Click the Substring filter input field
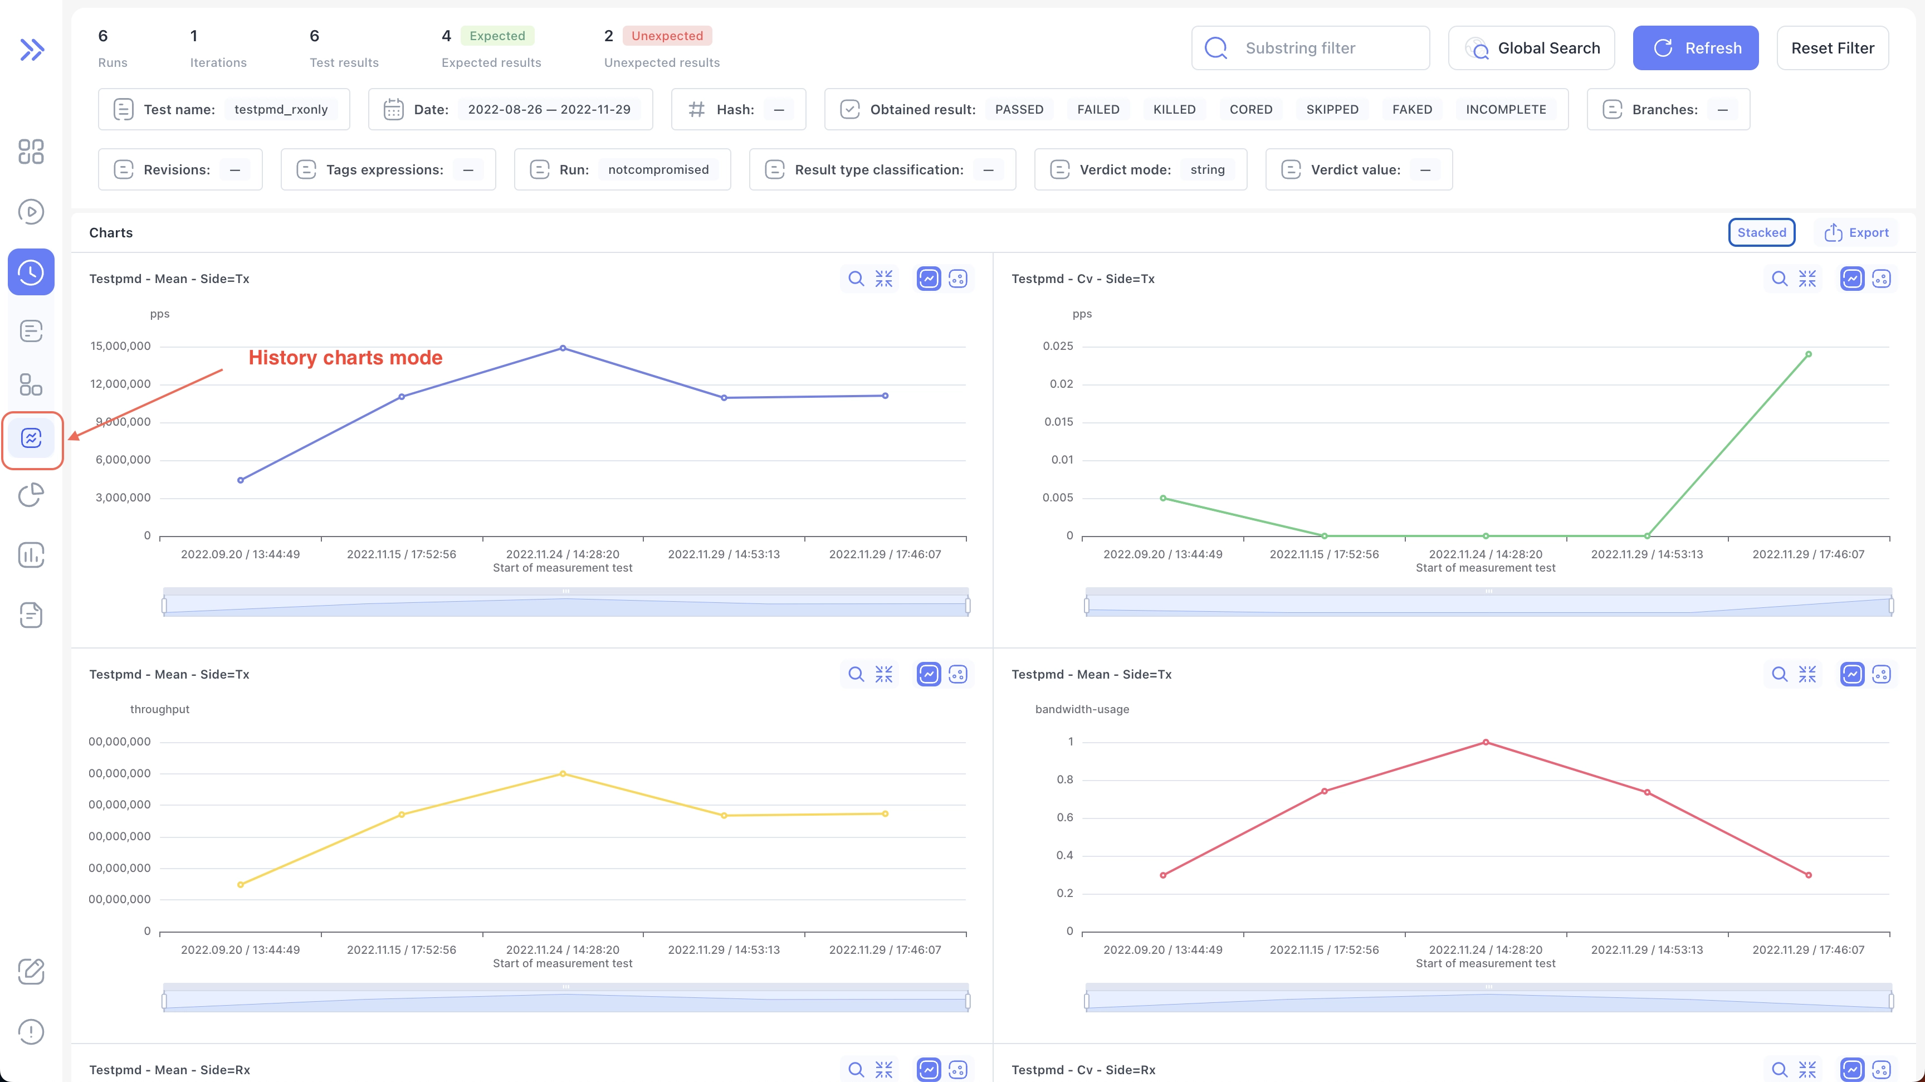This screenshot has width=1925, height=1082. coord(1310,48)
